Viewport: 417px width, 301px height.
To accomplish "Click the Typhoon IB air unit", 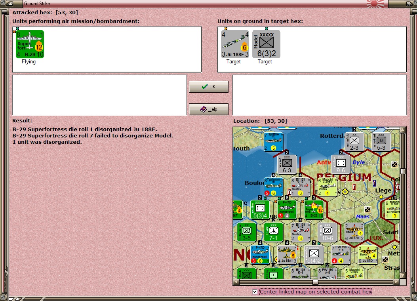I will (273, 187).
